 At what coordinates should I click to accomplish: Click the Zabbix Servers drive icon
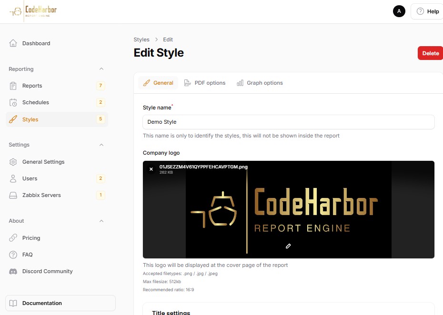point(13,195)
